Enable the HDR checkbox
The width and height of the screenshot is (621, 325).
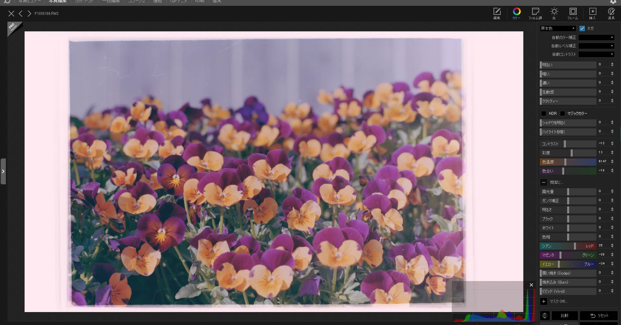(544, 114)
